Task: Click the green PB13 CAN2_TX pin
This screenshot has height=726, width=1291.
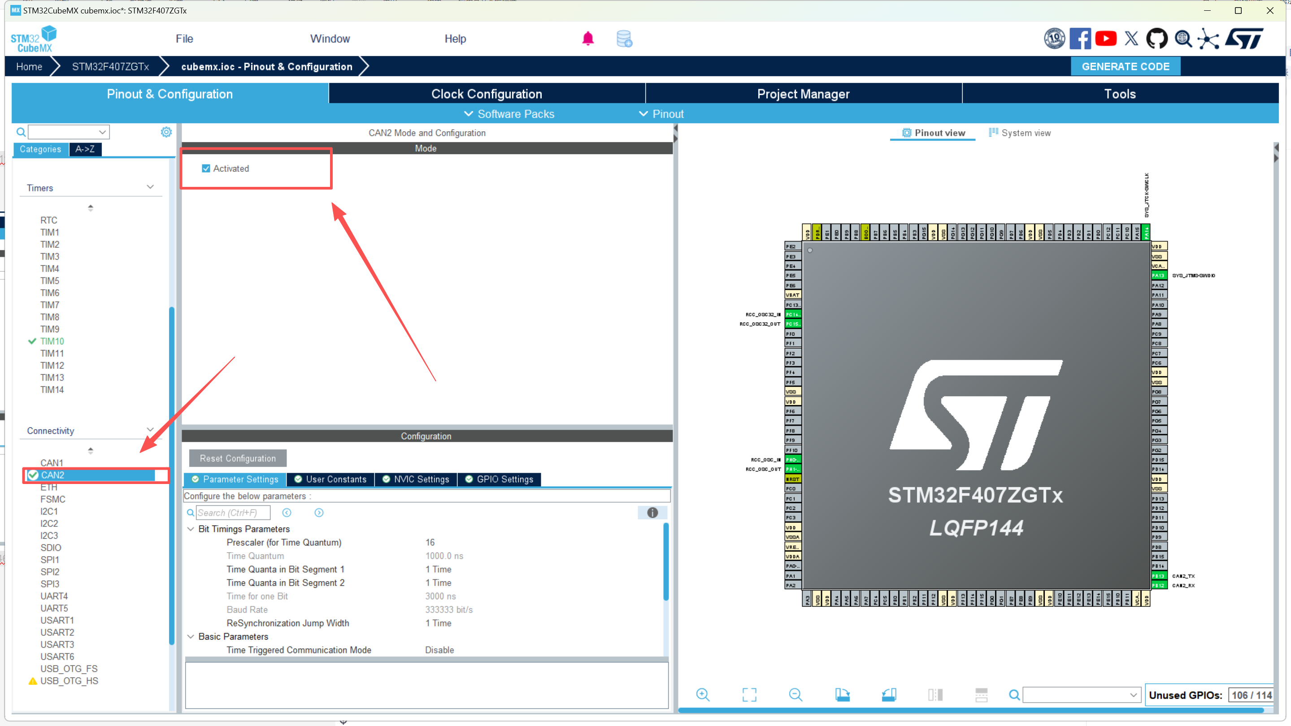Action: 1159,576
